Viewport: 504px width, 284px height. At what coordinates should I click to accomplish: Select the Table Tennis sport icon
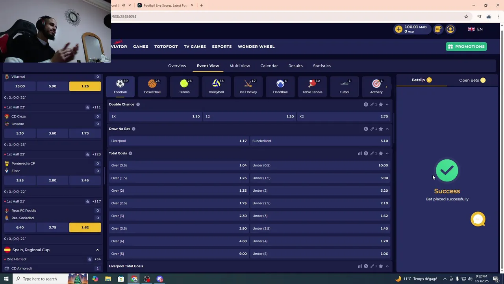pyautogui.click(x=312, y=86)
